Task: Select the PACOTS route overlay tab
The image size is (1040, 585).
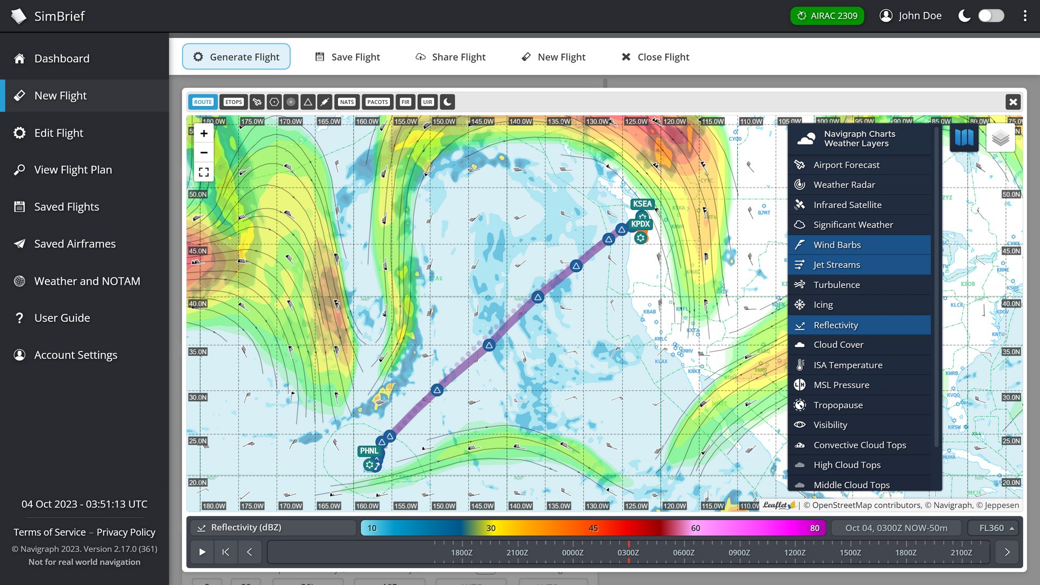Action: click(x=377, y=101)
